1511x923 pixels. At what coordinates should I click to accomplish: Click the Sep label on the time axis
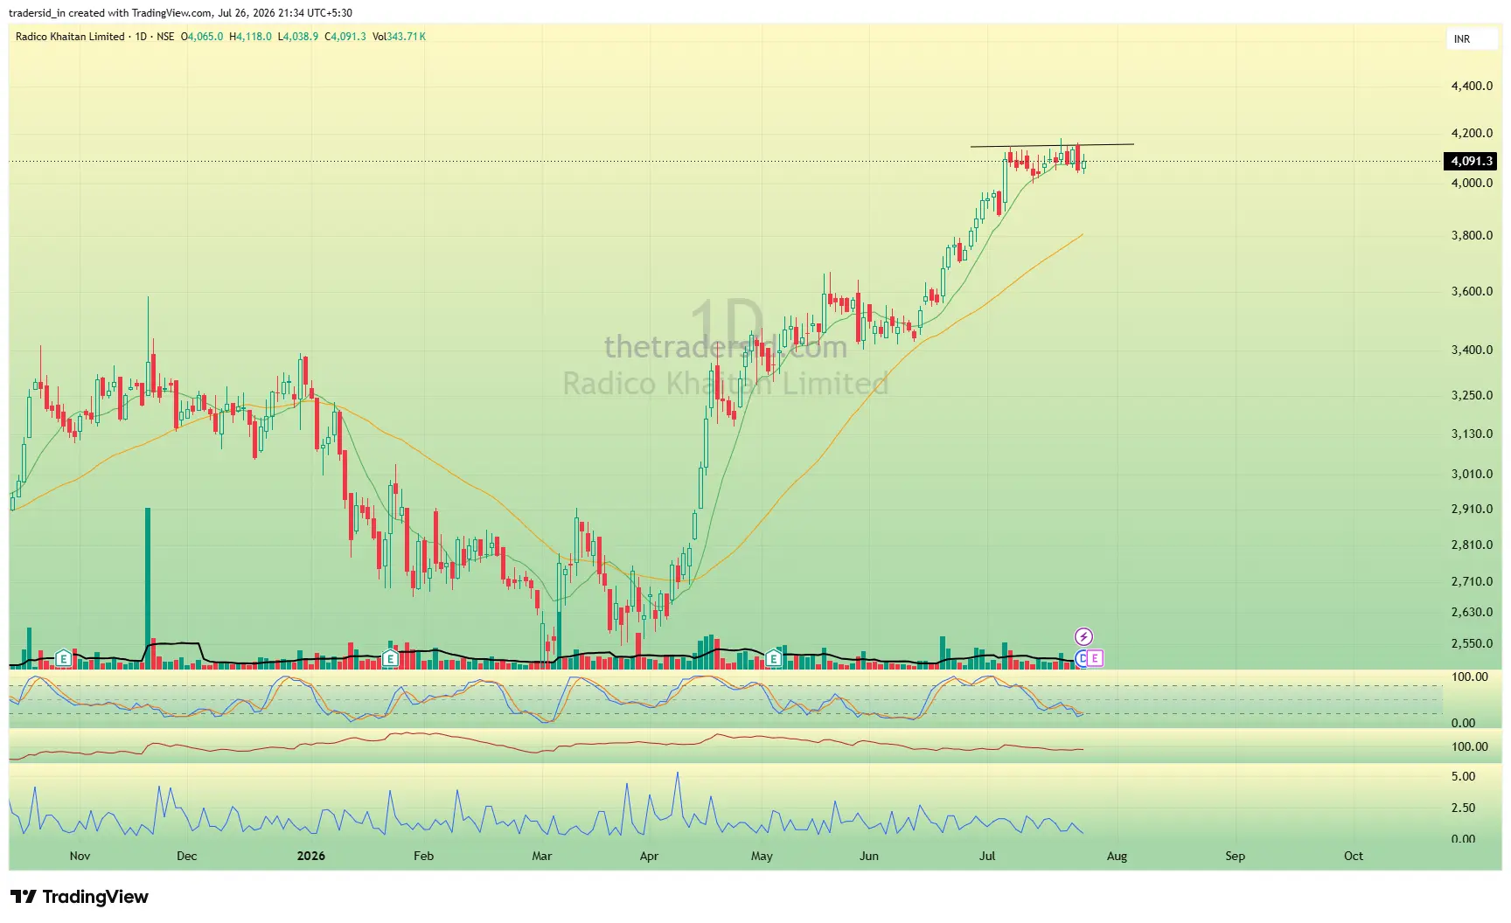(1235, 856)
